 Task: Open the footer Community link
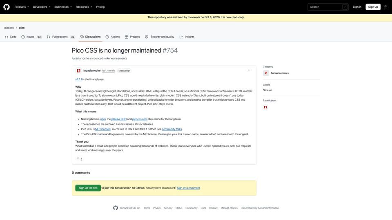[191, 208]
